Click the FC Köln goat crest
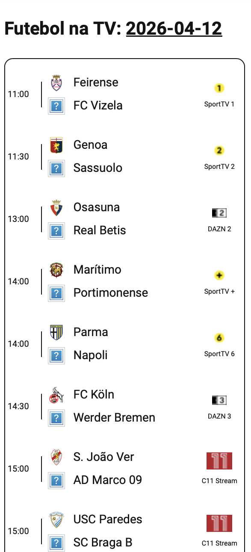The height and width of the screenshot is (552, 251). click(x=56, y=395)
